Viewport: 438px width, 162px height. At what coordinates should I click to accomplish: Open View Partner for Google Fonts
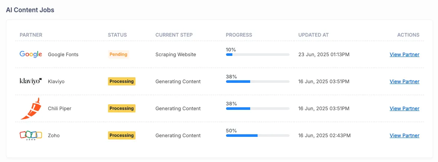pyautogui.click(x=405, y=55)
